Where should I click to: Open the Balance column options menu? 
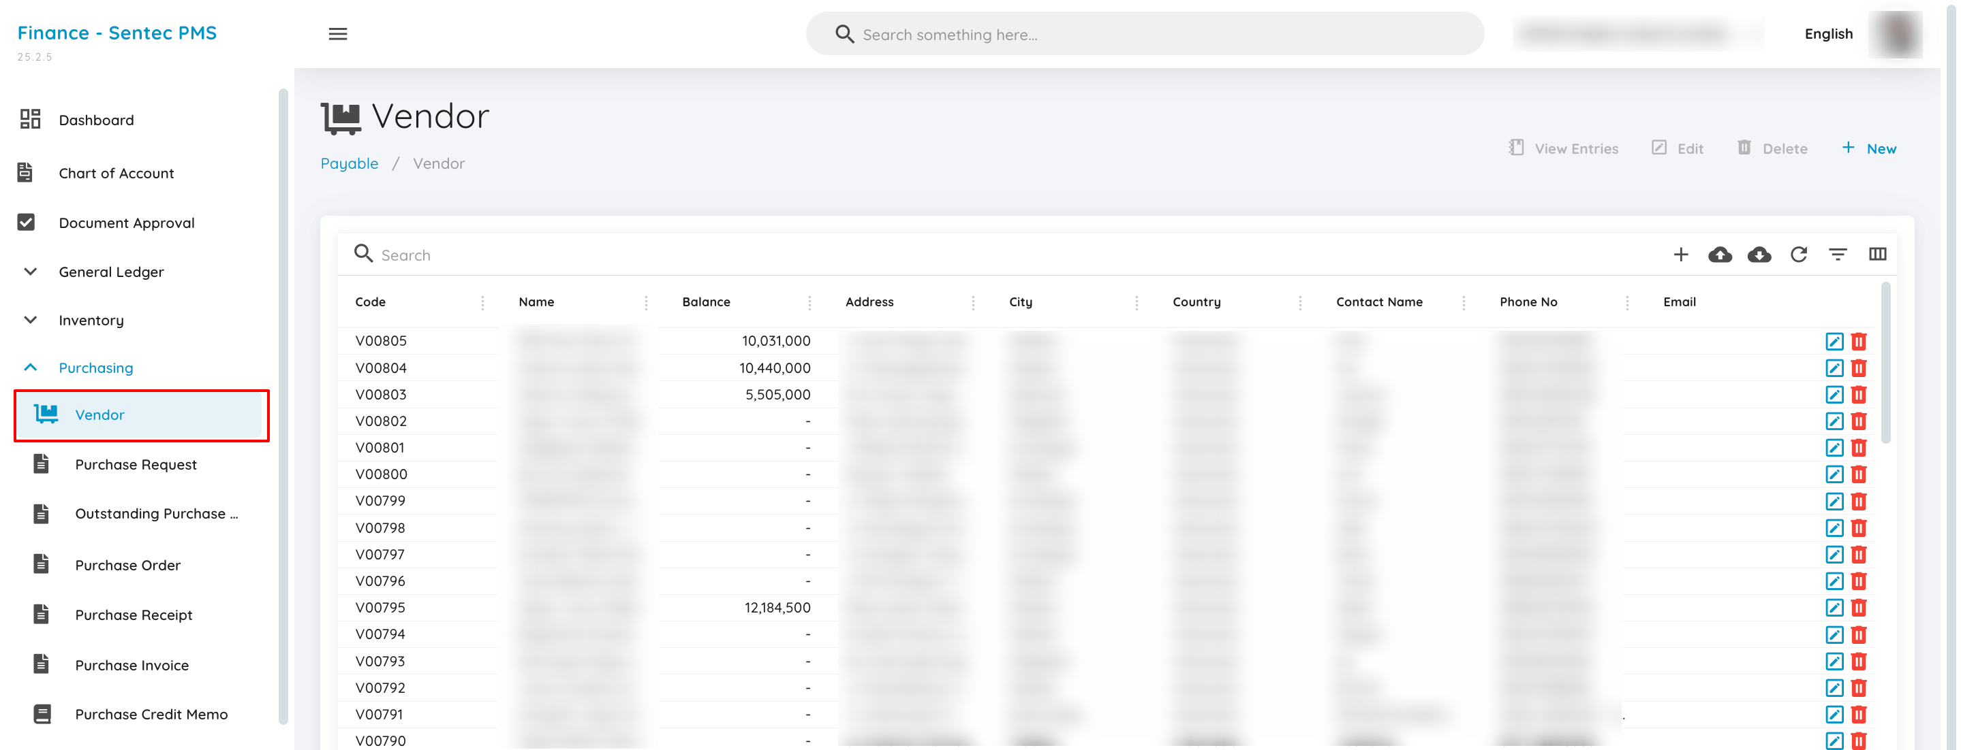[x=809, y=304]
